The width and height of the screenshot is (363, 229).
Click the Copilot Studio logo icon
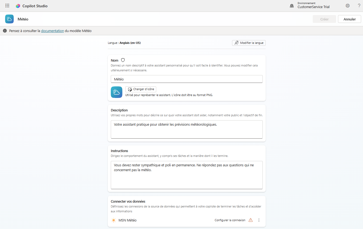pos(18,6)
